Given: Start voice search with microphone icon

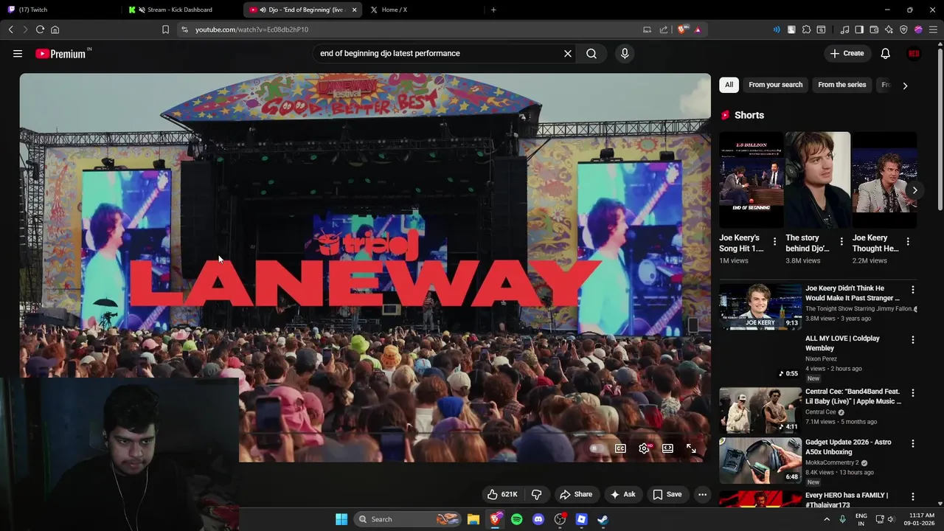Looking at the screenshot, I should (625, 54).
